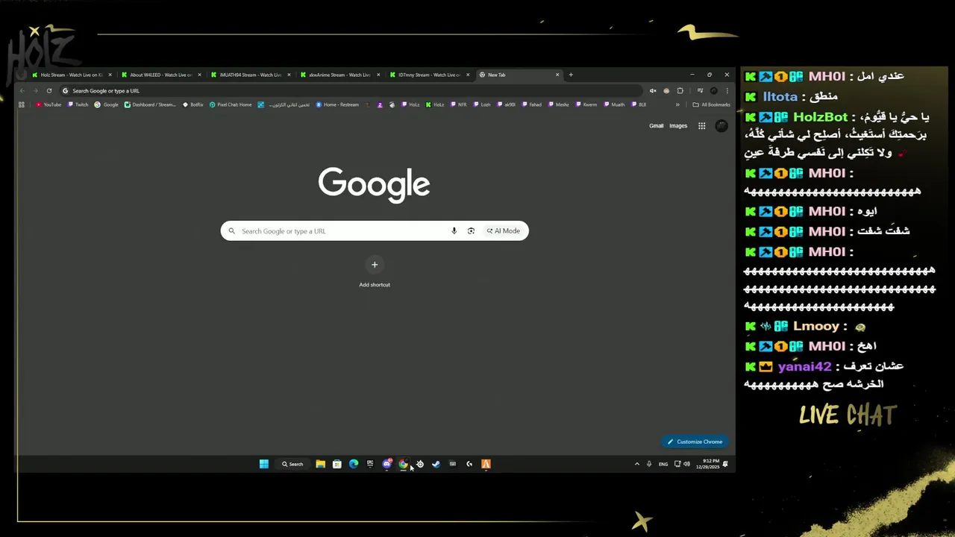
Task: Open the extensions puzzle icon in toolbar
Action: tap(680, 91)
